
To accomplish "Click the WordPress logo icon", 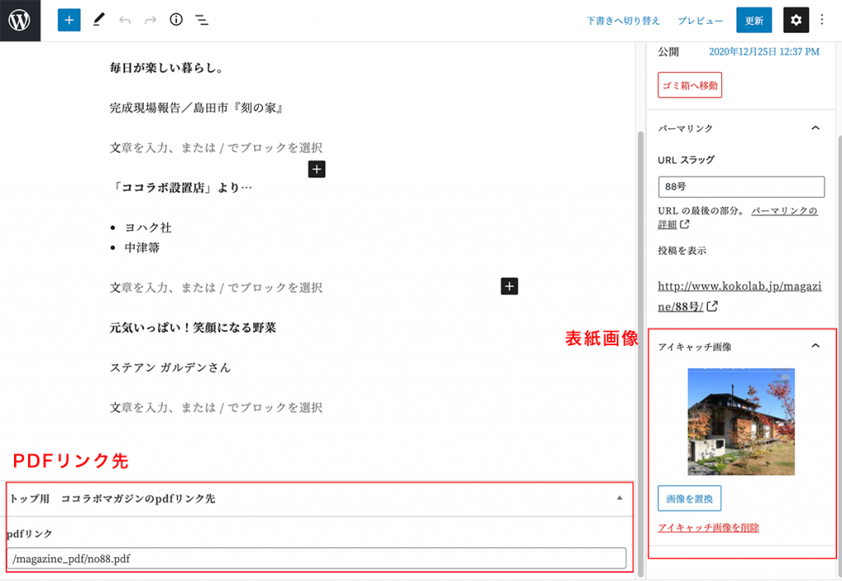I will tap(20, 21).
